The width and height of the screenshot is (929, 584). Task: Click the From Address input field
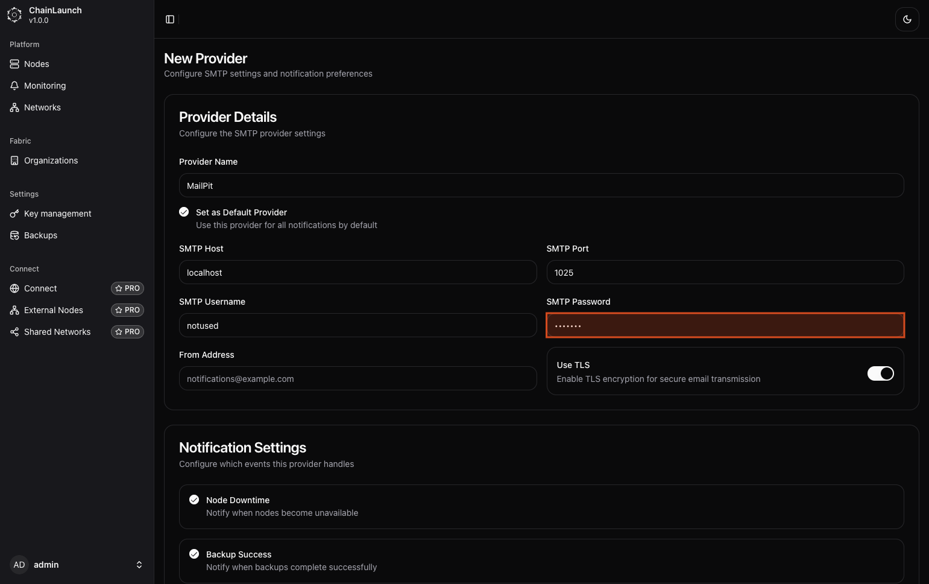click(x=357, y=378)
